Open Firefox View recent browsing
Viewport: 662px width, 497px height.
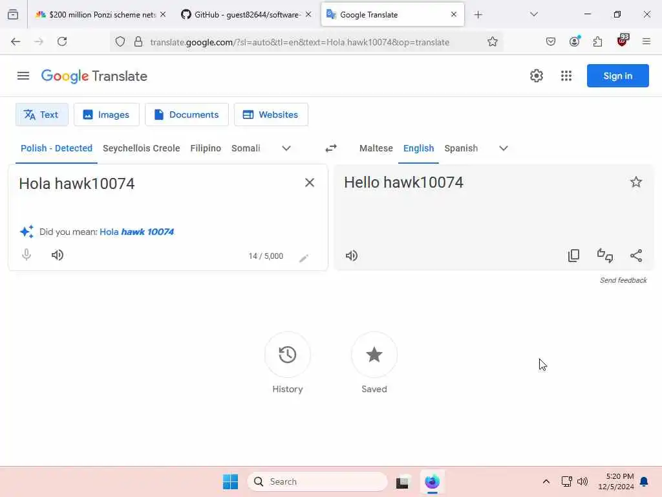13,14
